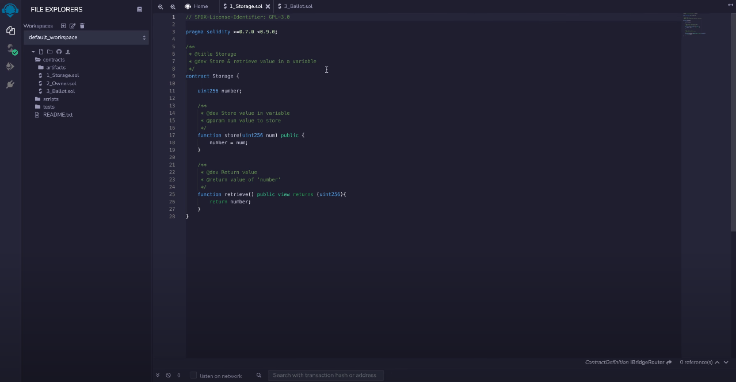Open the Deploy & run transactions icon
This screenshot has height=382, width=736.
click(x=10, y=67)
